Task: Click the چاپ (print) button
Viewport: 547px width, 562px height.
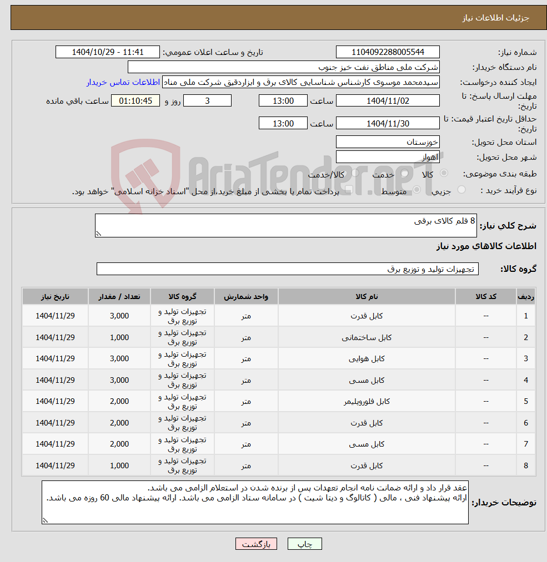Action: pyautogui.click(x=304, y=544)
